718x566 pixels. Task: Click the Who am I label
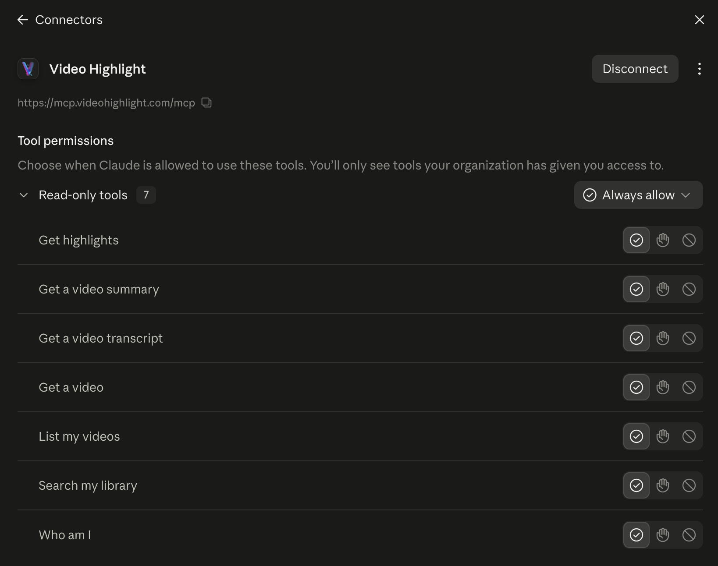[65, 535]
